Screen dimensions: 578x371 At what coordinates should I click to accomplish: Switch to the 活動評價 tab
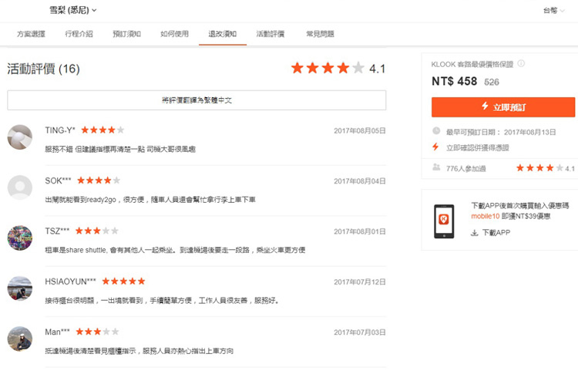click(271, 34)
